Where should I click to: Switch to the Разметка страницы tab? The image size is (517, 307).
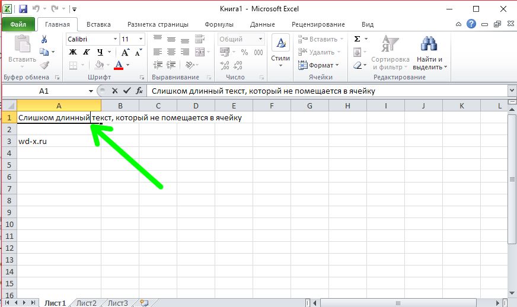point(158,24)
